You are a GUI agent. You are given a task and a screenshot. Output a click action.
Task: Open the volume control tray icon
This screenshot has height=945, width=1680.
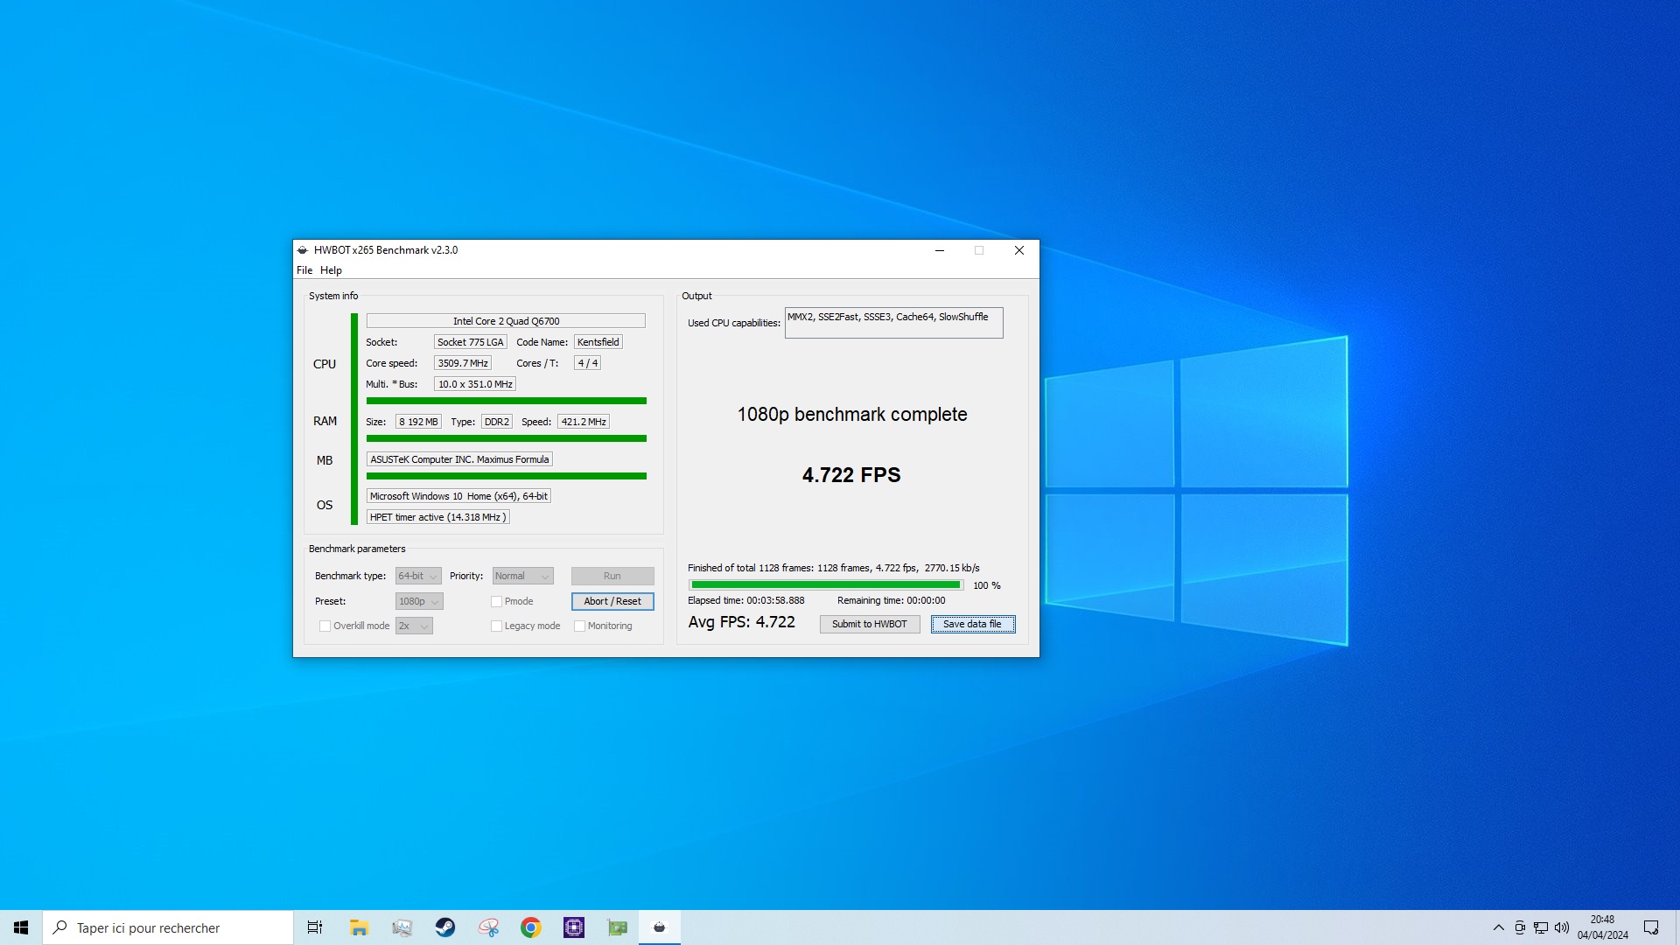(1562, 927)
